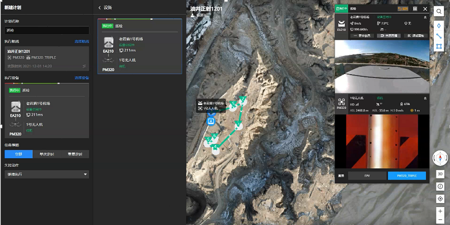The width and height of the screenshot is (450, 225).
Task: Select the line drawing tool on map
Action: click(439, 36)
